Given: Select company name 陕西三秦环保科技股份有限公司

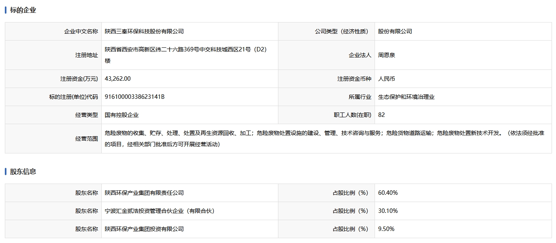Looking at the screenshot, I should [144, 31].
